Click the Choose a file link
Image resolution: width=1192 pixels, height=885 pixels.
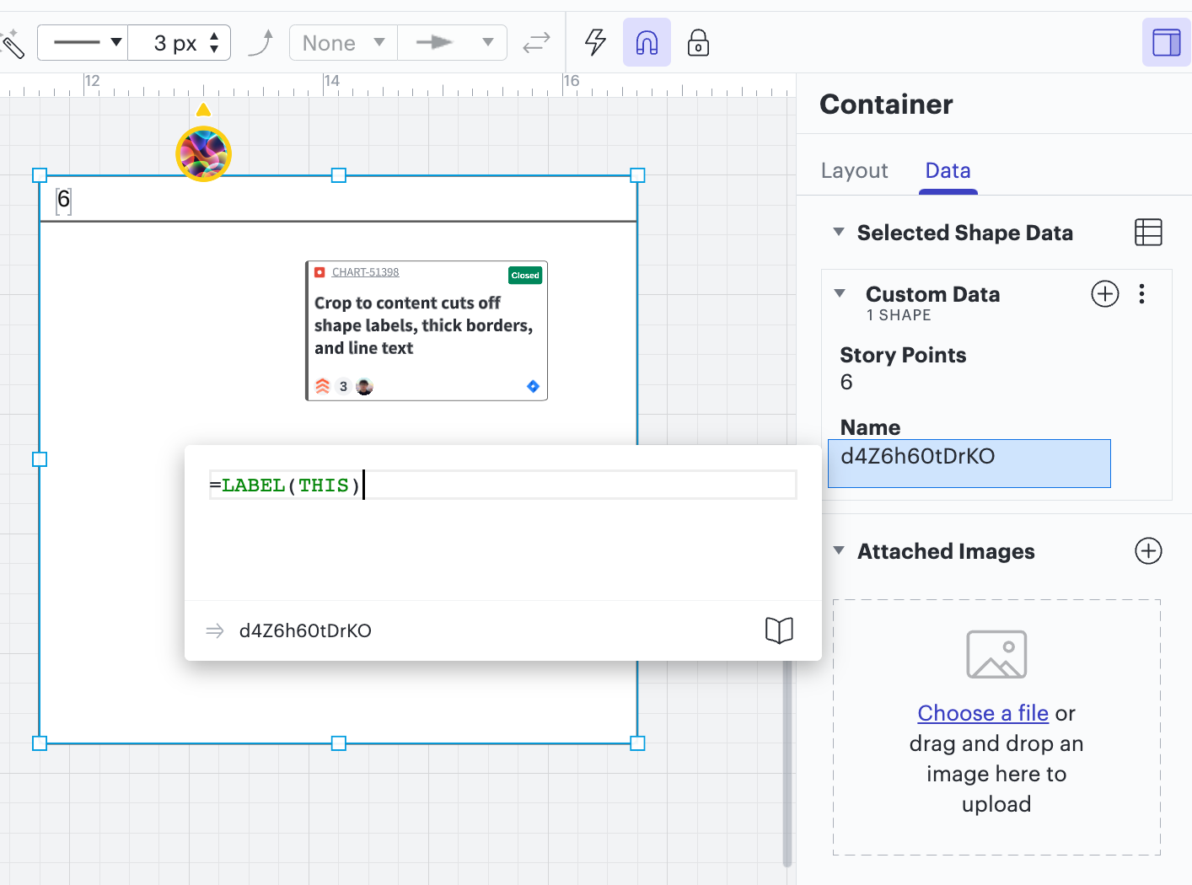[983, 713]
